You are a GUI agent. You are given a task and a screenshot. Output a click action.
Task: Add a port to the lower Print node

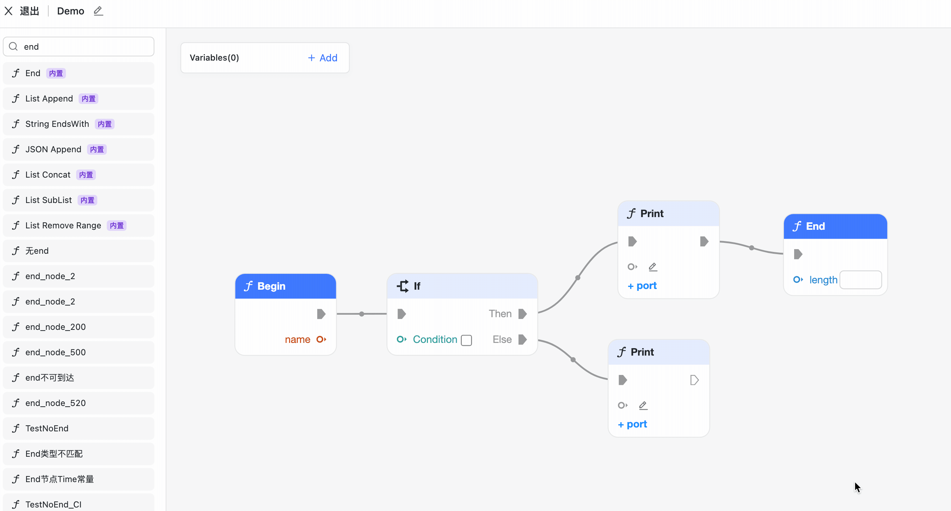click(632, 424)
